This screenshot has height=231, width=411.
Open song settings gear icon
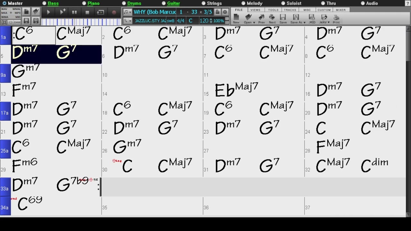coord(225,12)
